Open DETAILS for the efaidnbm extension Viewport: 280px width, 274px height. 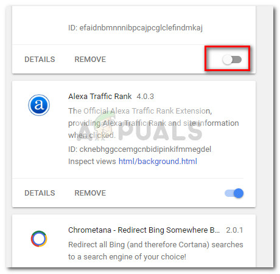pos(40,60)
